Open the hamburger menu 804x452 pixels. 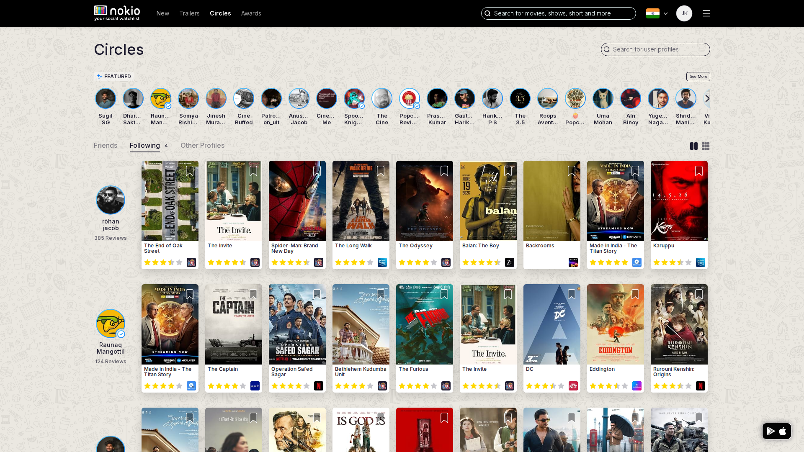click(x=706, y=13)
